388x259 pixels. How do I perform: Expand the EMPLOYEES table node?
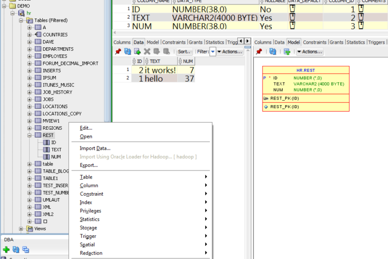(30, 56)
